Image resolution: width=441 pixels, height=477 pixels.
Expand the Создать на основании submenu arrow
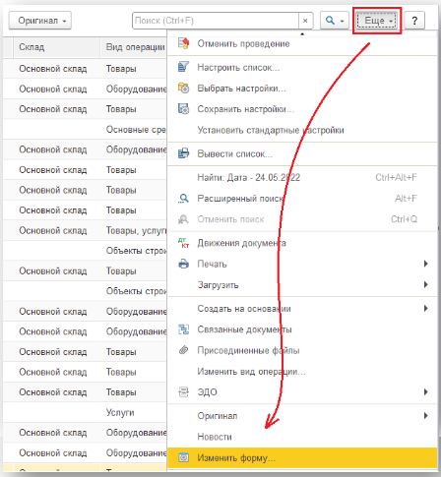(x=426, y=308)
